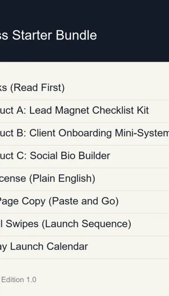Click the "(Launch Sequence)" parenthetical

pyautogui.click(x=86, y=224)
